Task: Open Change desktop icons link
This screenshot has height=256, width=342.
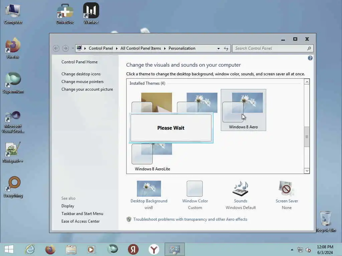Action: tap(81, 74)
